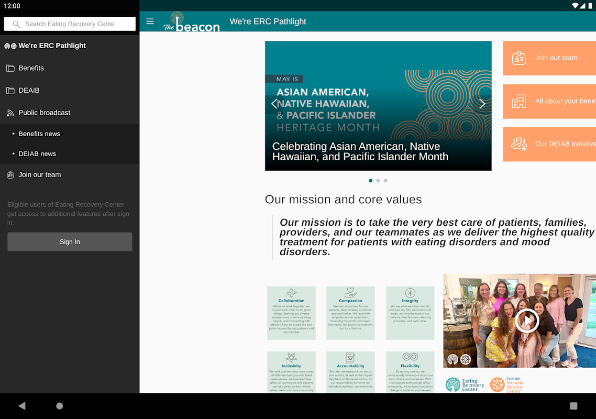Open the Collaboration value card
This screenshot has height=419, width=596.
click(x=292, y=313)
